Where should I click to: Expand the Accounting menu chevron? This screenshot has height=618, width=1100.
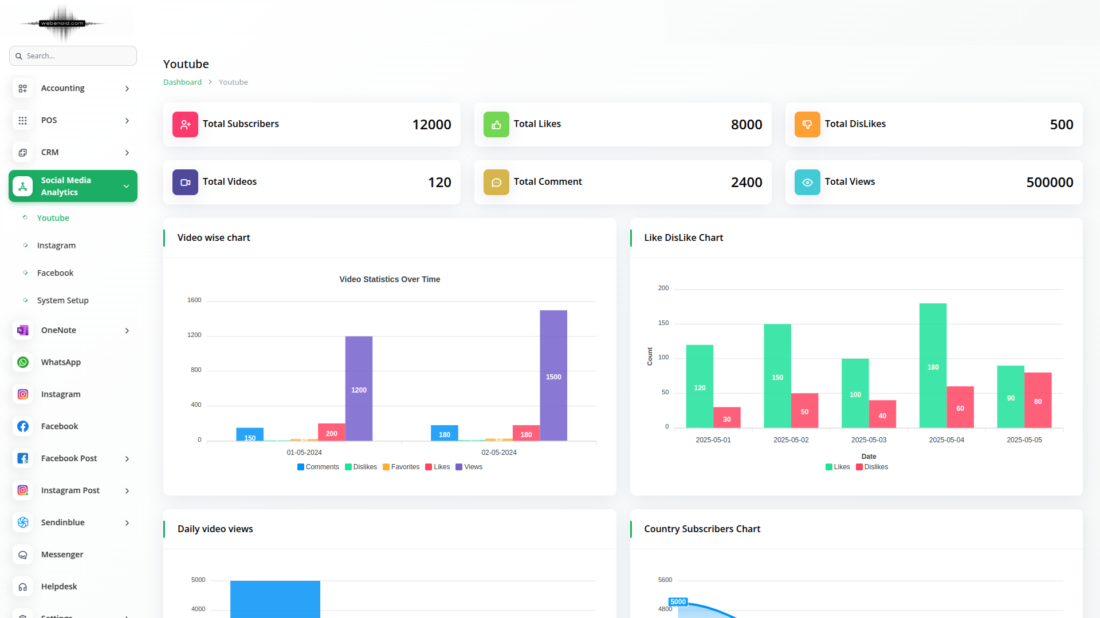point(127,89)
